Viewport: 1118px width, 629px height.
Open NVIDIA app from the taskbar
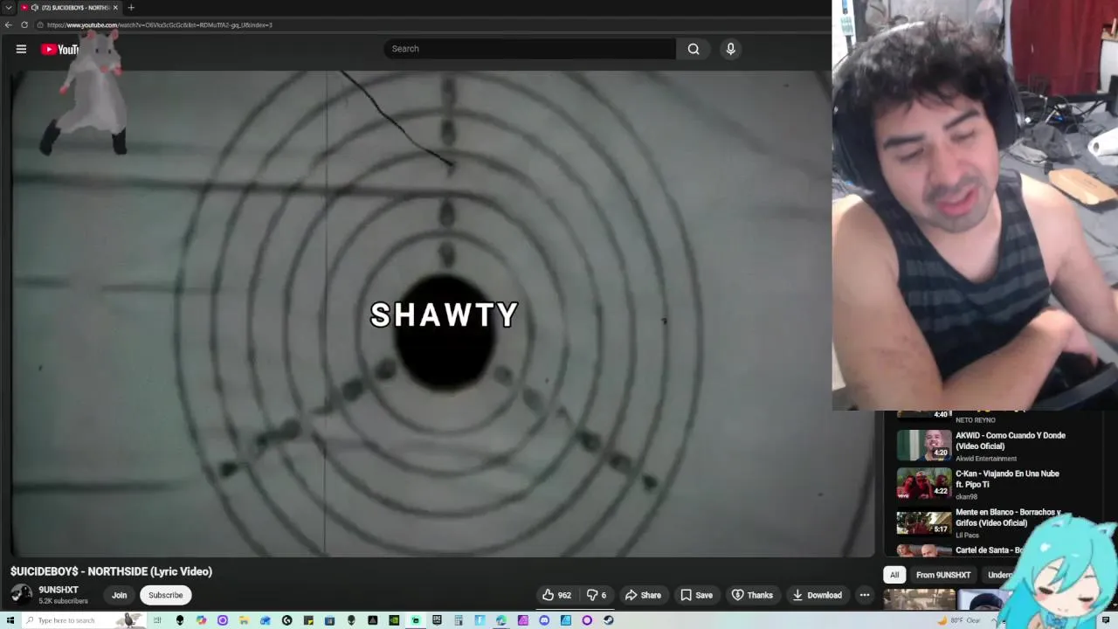[394, 620]
